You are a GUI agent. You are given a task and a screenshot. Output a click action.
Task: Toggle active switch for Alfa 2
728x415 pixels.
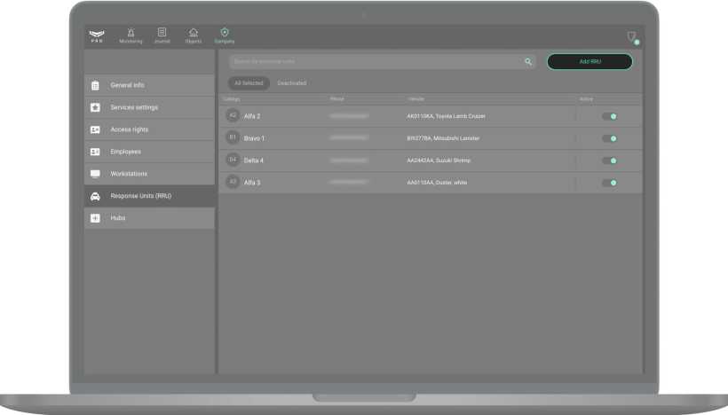tap(609, 116)
